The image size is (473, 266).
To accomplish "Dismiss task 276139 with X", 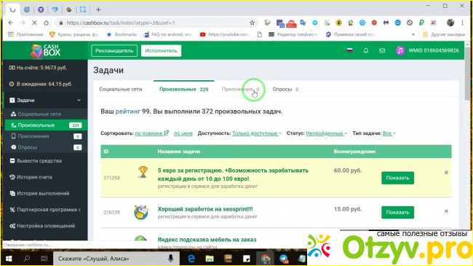I will [x=446, y=211].
